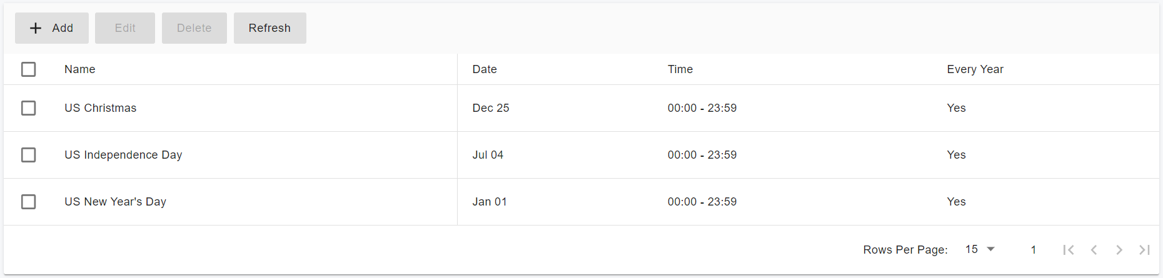The width and height of the screenshot is (1163, 278).
Task: Click the US Christmas holiday name
Action: (100, 108)
